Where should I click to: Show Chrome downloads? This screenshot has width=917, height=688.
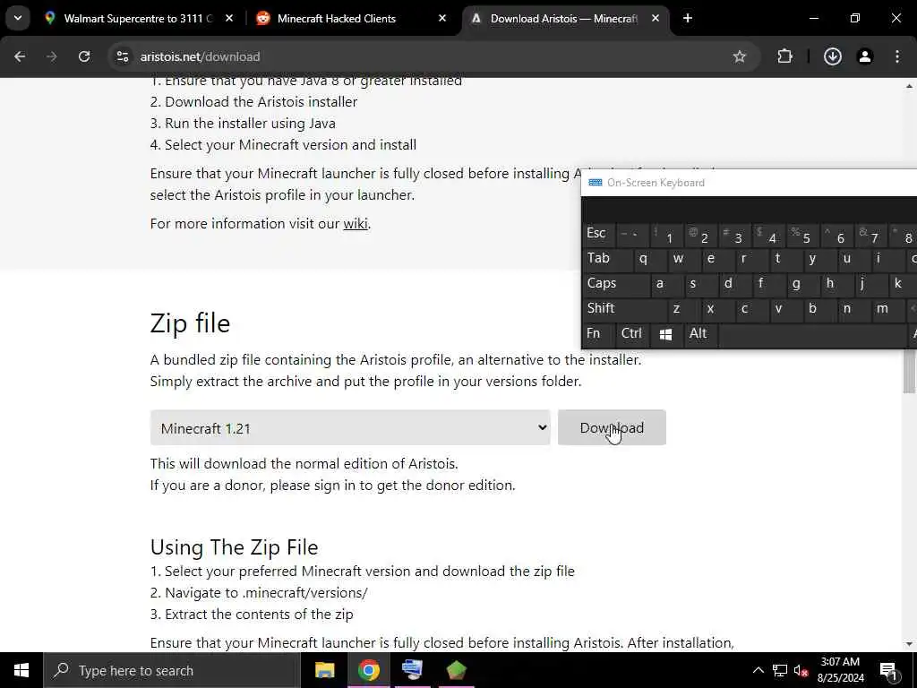(832, 56)
